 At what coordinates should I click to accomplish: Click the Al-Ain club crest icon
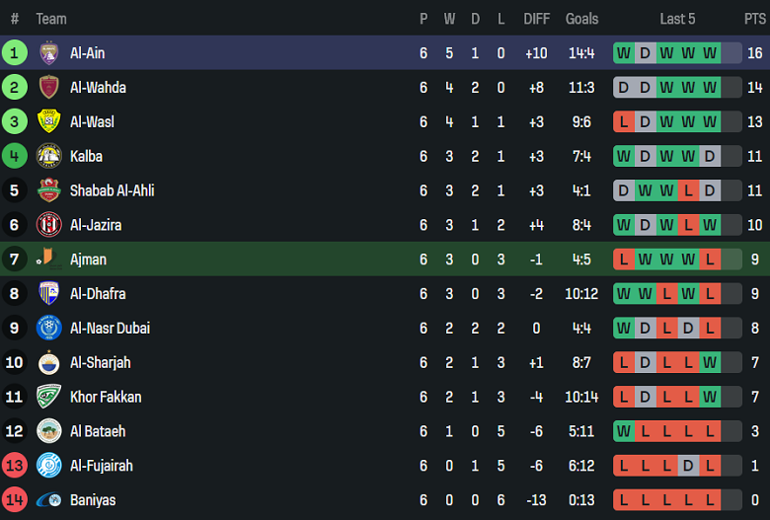click(x=48, y=53)
